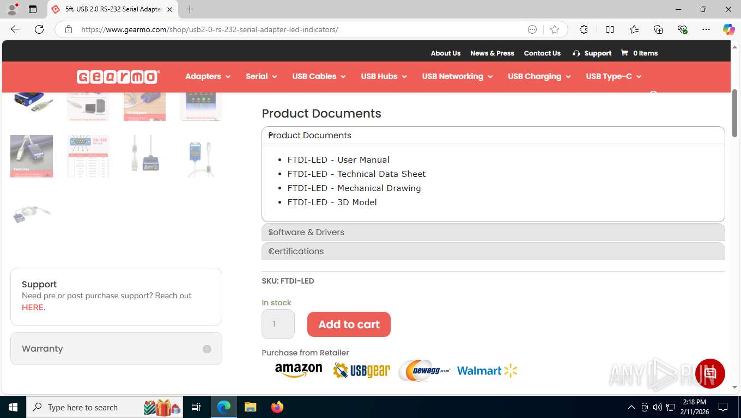Open the favorites list icon

click(x=634, y=29)
